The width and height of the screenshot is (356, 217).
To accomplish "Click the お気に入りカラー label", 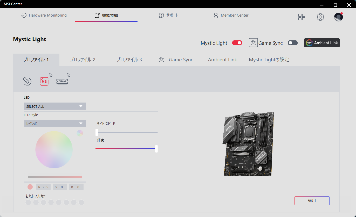I will [x=37, y=196].
